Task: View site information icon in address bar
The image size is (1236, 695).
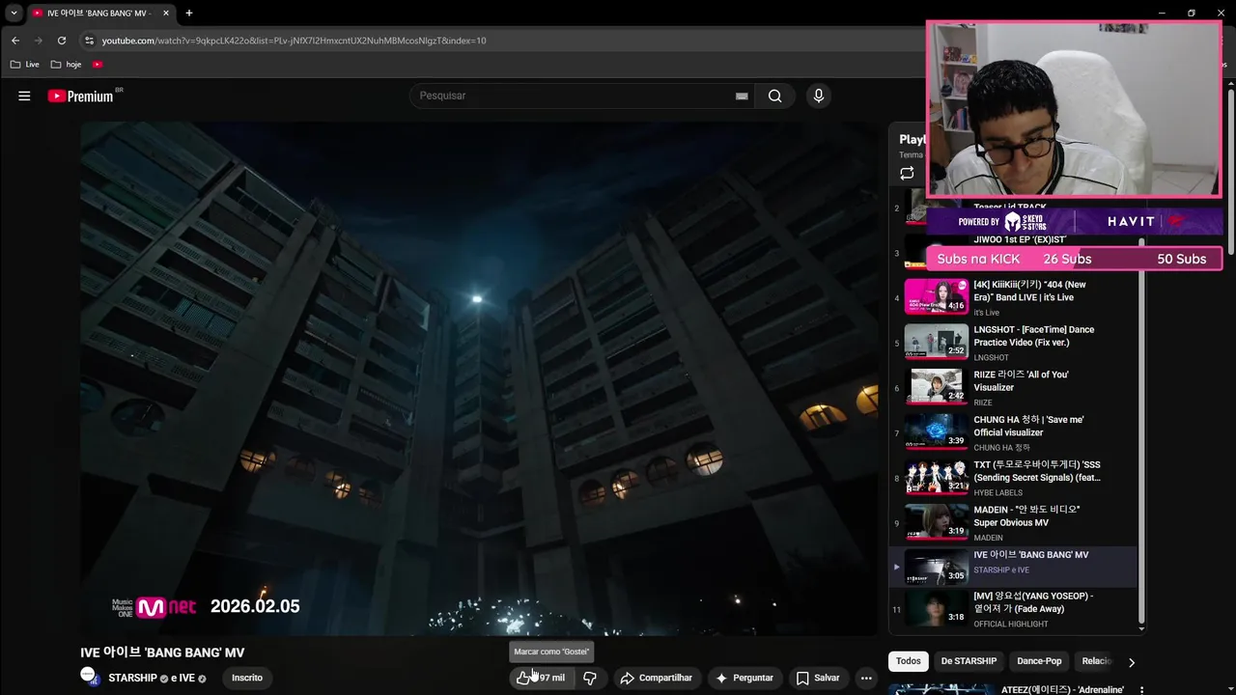Action: tap(89, 41)
